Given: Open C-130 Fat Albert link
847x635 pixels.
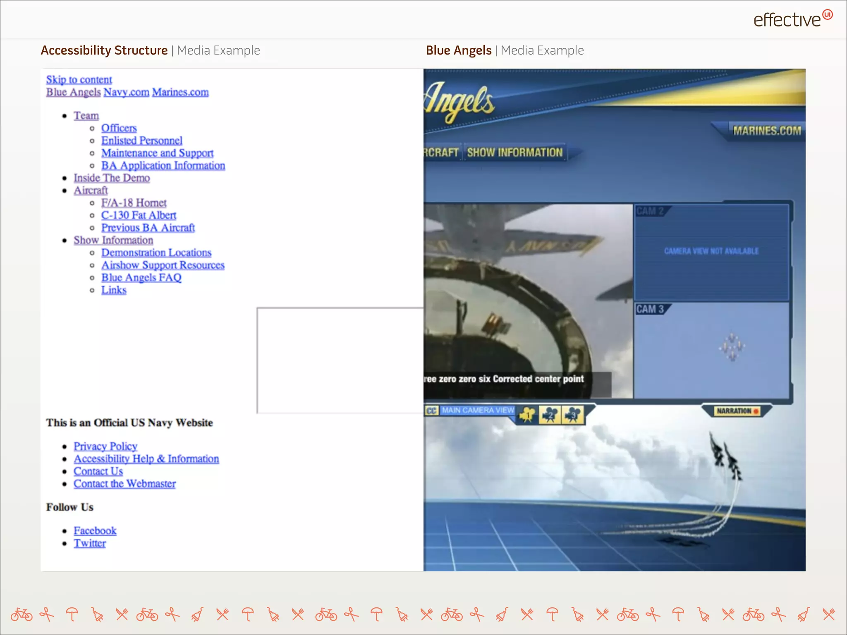Looking at the screenshot, I should click(139, 215).
